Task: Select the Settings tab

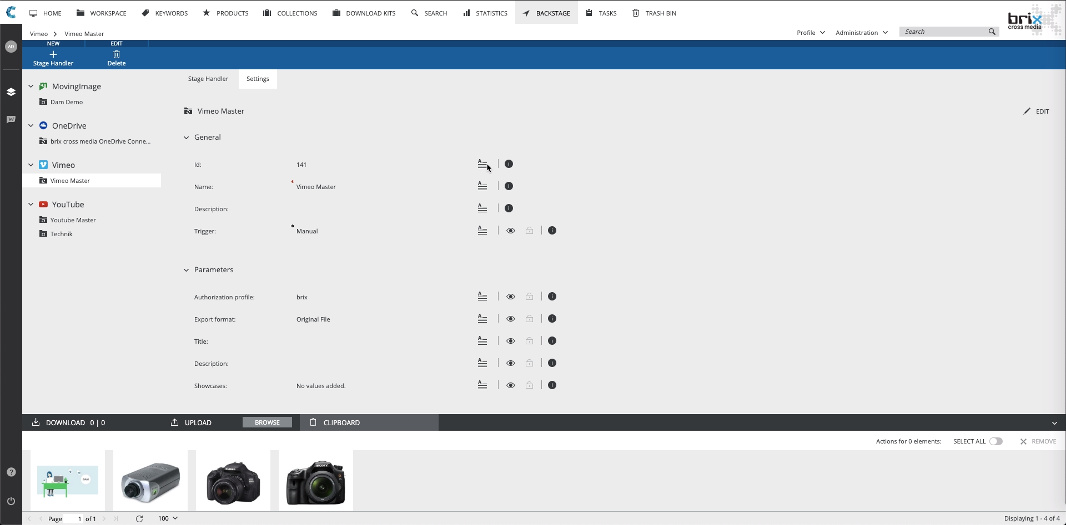Action: pyautogui.click(x=258, y=79)
